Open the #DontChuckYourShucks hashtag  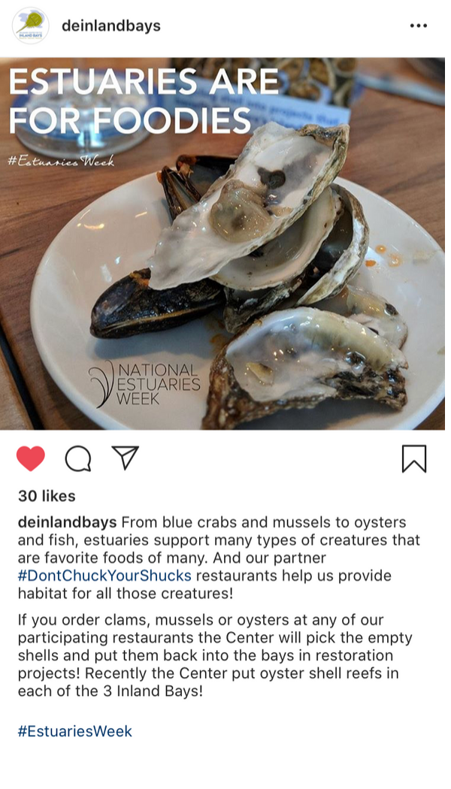point(104,575)
